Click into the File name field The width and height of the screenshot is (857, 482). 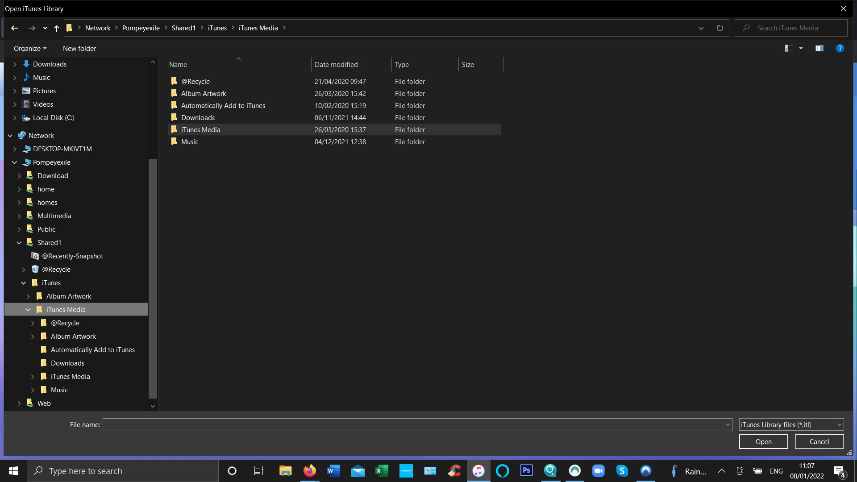click(413, 424)
